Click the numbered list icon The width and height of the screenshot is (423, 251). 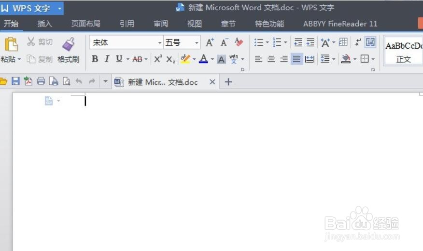pyautogui.click(x=277, y=42)
